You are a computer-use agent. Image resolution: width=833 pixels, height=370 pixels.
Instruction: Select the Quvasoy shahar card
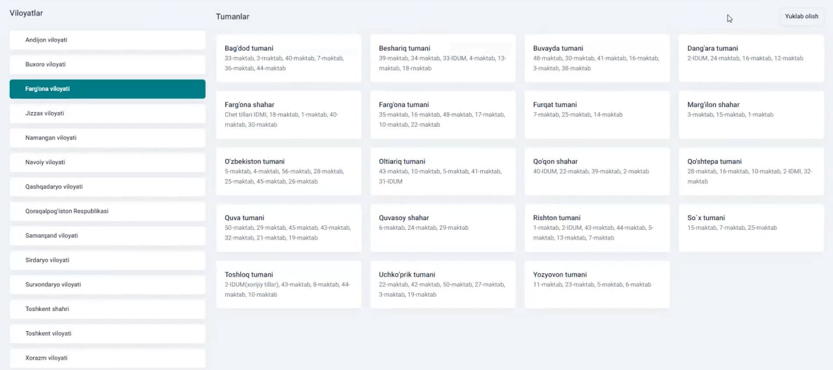click(x=443, y=228)
